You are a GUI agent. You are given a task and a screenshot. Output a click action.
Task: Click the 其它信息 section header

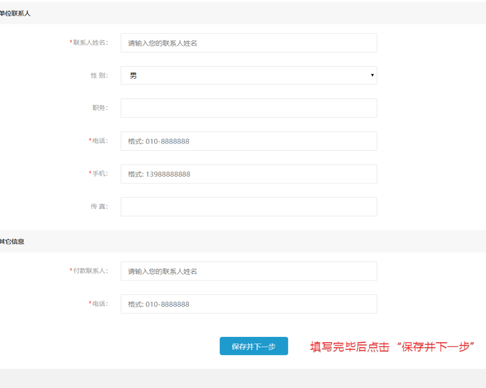click(x=13, y=241)
